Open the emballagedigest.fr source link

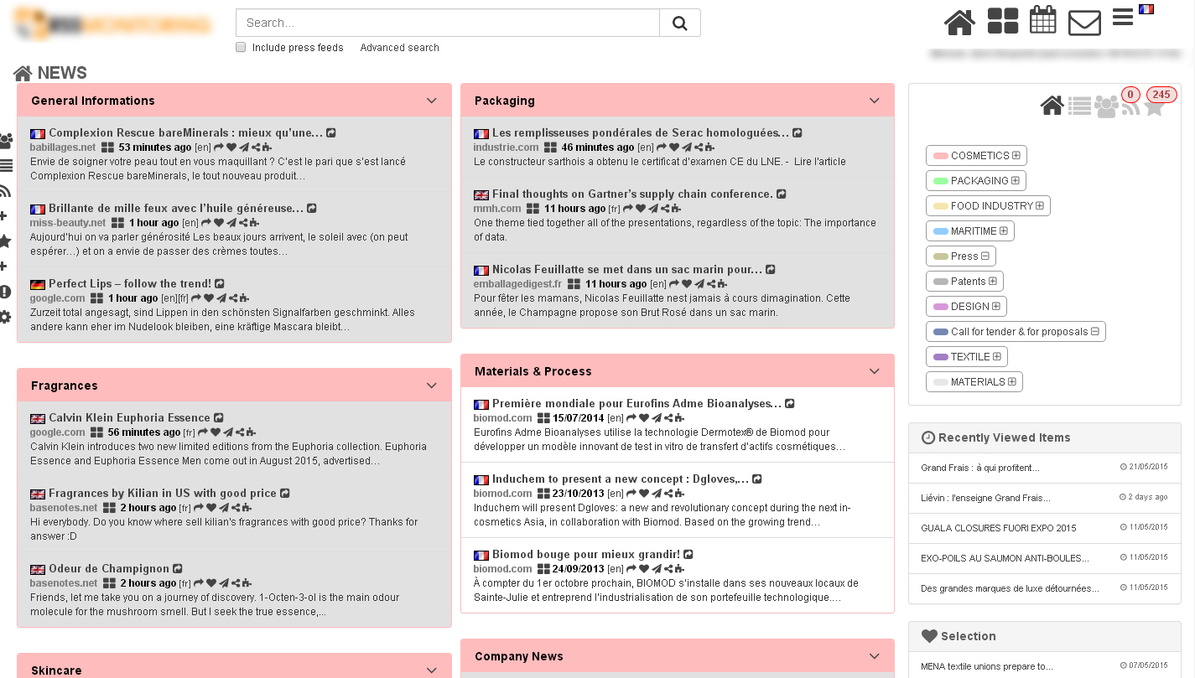point(517,284)
